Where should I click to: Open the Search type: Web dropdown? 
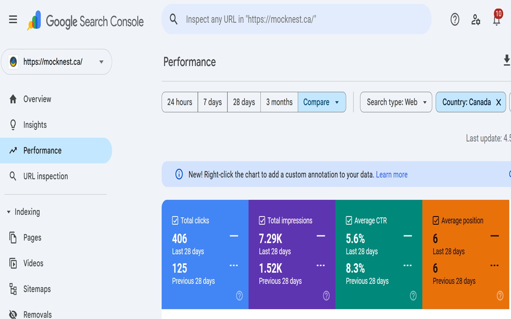tap(396, 102)
